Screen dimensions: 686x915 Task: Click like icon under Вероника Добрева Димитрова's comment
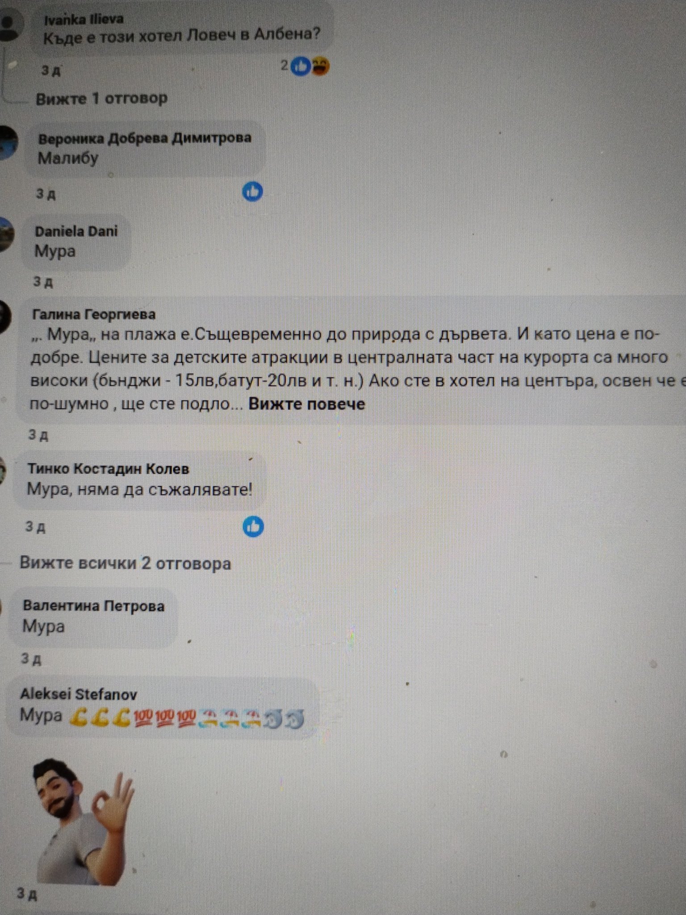252,192
